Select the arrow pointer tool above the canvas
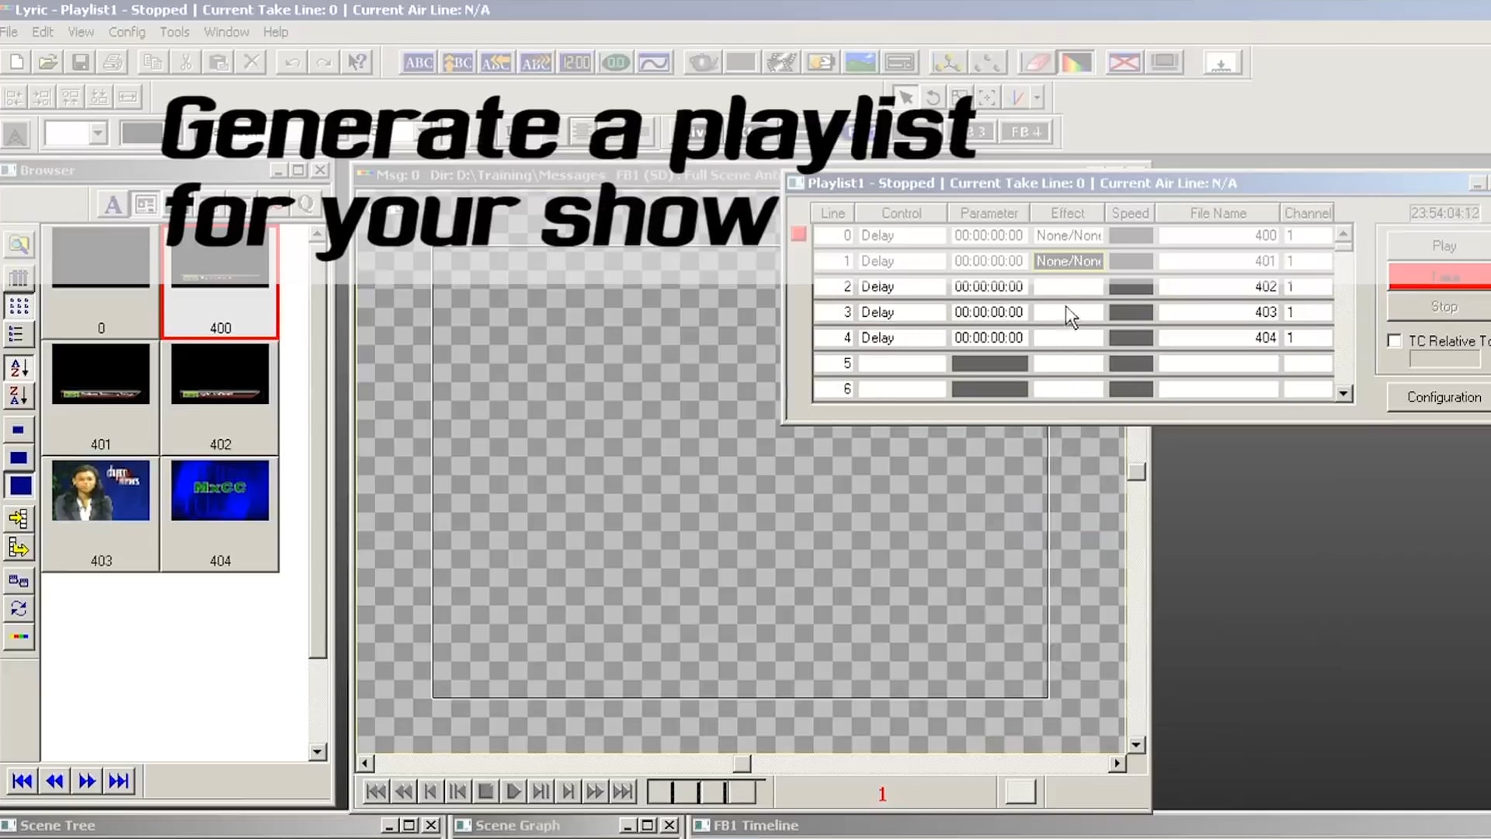 click(x=906, y=97)
